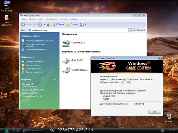The height and width of the screenshot is (133, 178).
Task: Select the Диск 3,5 (A:) floppy icon
Action: point(66,61)
